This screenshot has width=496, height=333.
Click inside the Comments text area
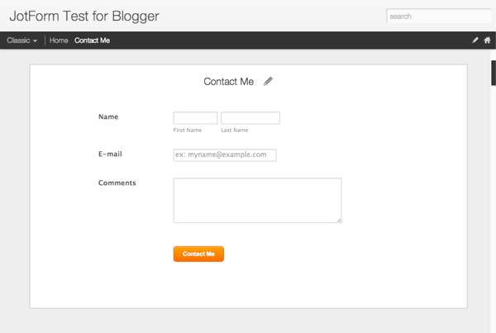257,200
